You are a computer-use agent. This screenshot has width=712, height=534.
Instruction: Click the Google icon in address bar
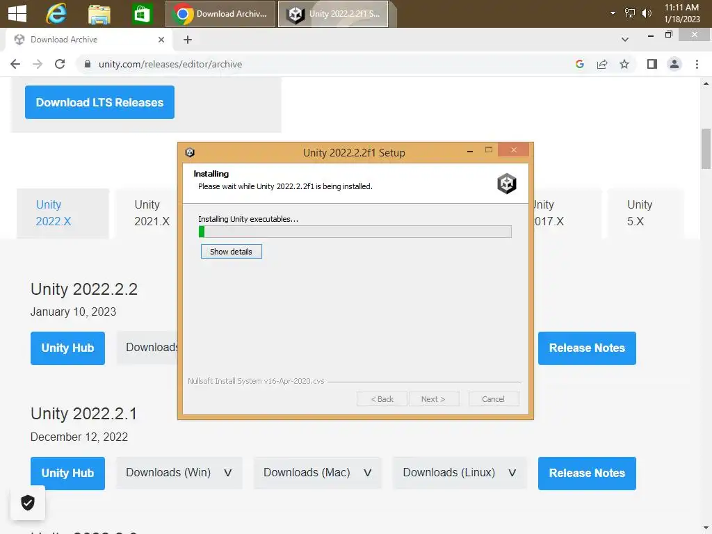(x=579, y=64)
